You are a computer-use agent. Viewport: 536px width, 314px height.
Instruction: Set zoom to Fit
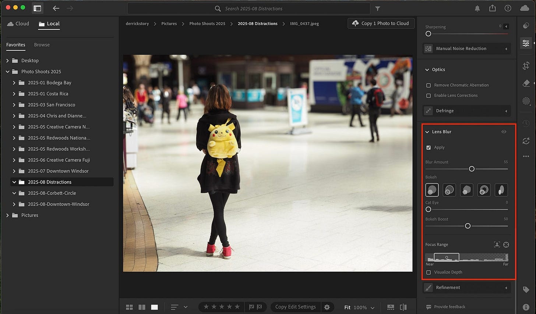click(x=347, y=307)
